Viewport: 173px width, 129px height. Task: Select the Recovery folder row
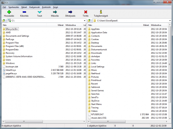44,53
